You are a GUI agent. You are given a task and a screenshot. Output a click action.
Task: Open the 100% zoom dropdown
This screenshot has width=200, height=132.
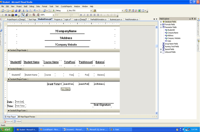click(x=53, y=15)
